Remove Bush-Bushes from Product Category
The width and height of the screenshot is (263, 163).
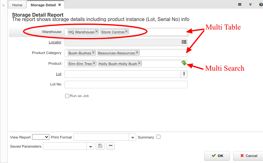click(93, 53)
